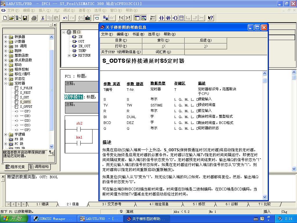The width and height of the screenshot is (297, 223).
Task: Open 书签 menu in help window
Action: pyautogui.click(x=138, y=34)
